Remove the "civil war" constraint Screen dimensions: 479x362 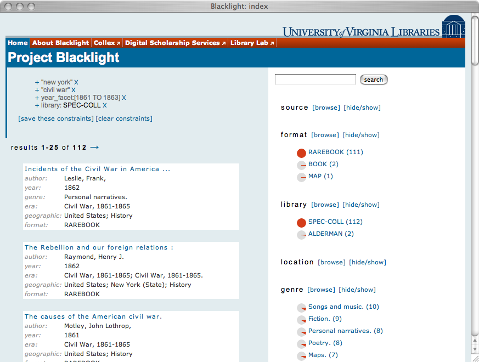tap(74, 90)
